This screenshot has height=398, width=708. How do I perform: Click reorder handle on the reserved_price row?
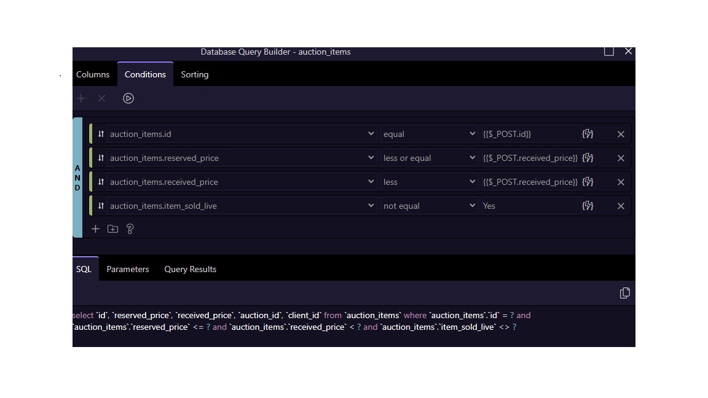pyautogui.click(x=101, y=158)
